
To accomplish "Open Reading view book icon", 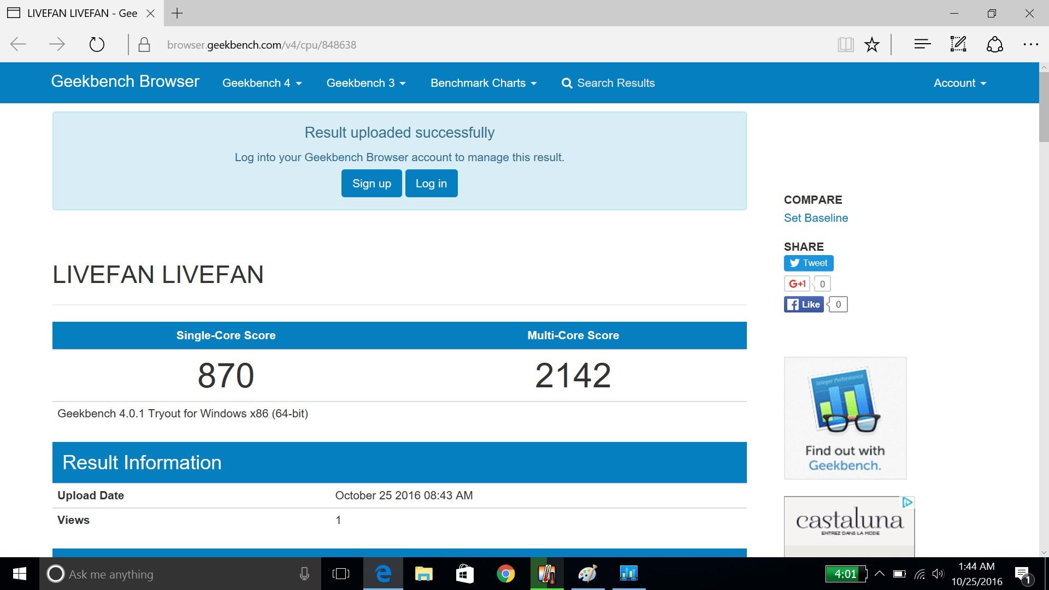I will [845, 44].
